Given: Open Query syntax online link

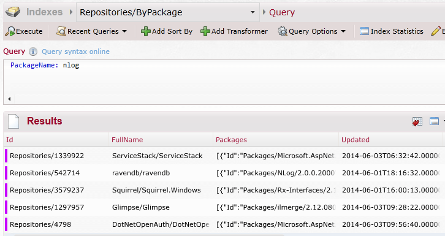Looking at the screenshot, I should (x=75, y=51).
